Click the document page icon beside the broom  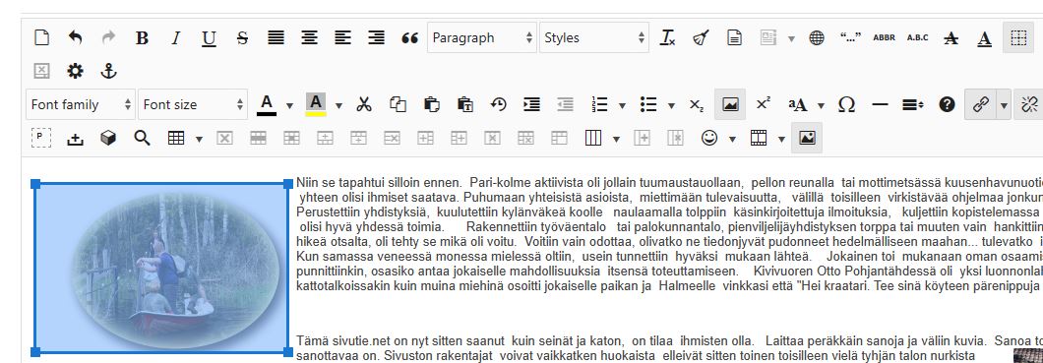pos(734,38)
